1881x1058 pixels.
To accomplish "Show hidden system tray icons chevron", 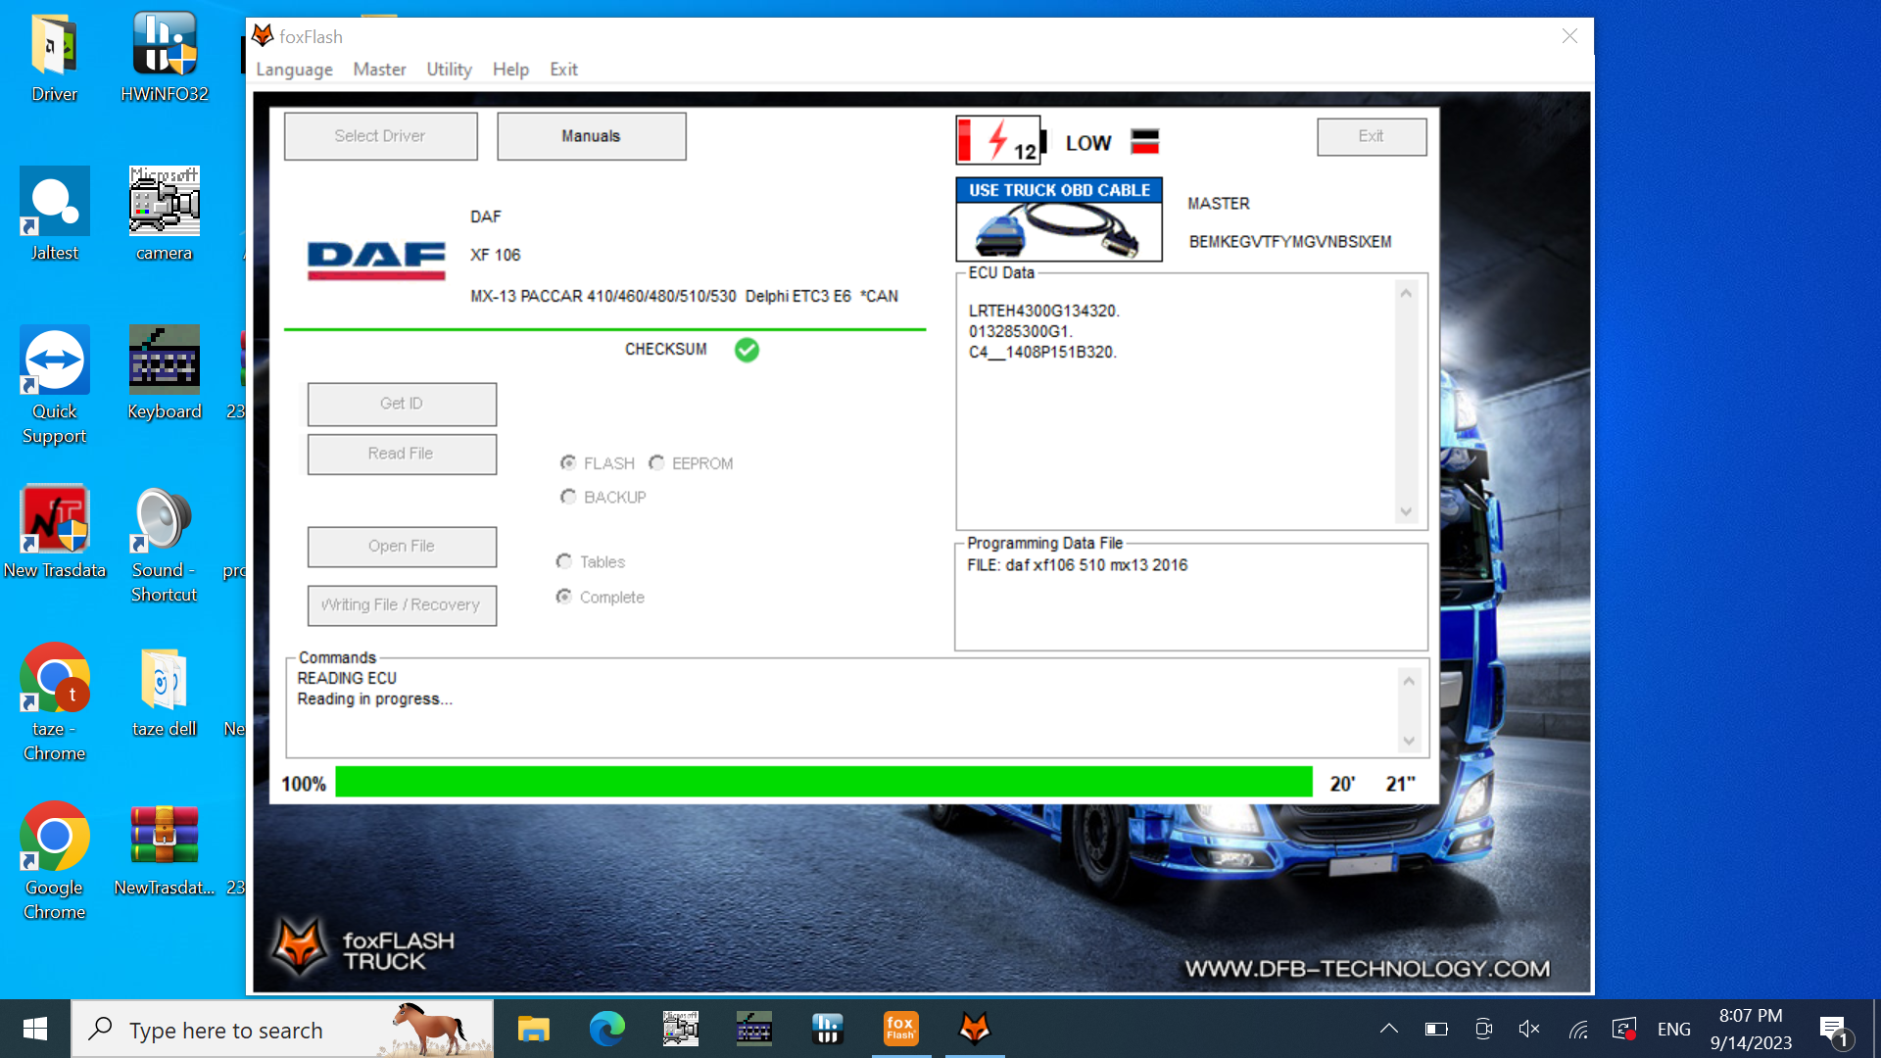I will [1388, 1029].
